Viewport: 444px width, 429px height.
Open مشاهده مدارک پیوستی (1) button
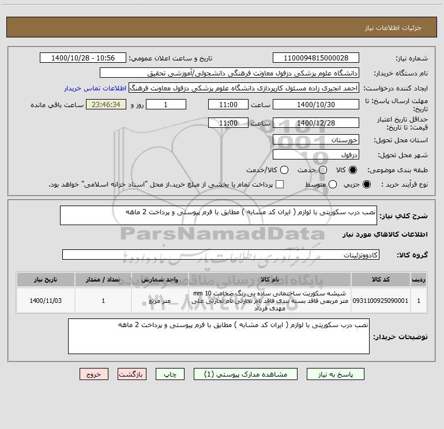[246, 374]
